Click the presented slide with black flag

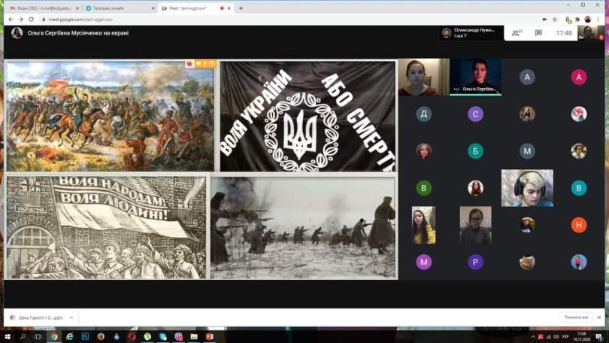tap(308, 116)
